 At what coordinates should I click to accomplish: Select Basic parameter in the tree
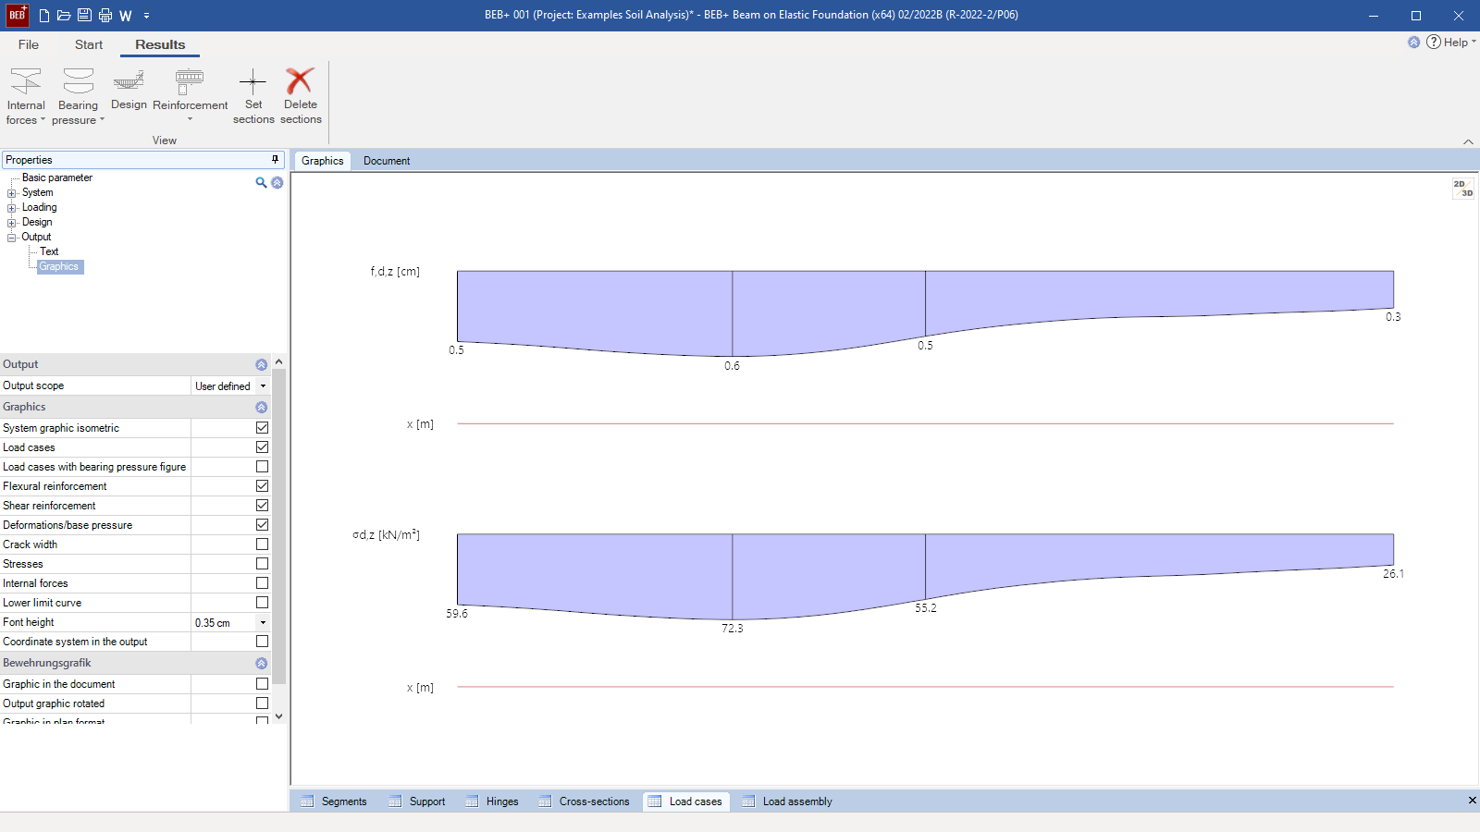[x=57, y=177]
